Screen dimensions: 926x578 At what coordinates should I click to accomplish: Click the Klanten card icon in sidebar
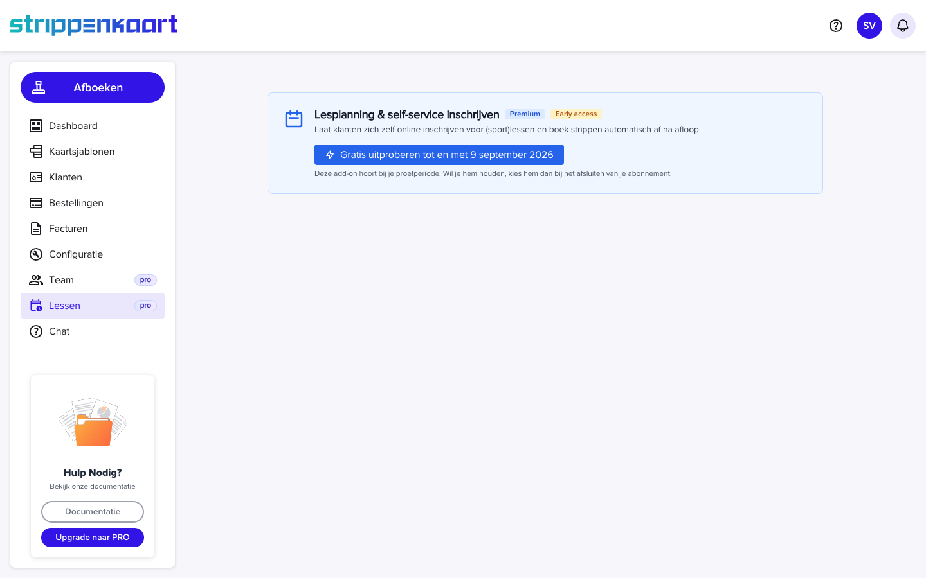tap(36, 177)
